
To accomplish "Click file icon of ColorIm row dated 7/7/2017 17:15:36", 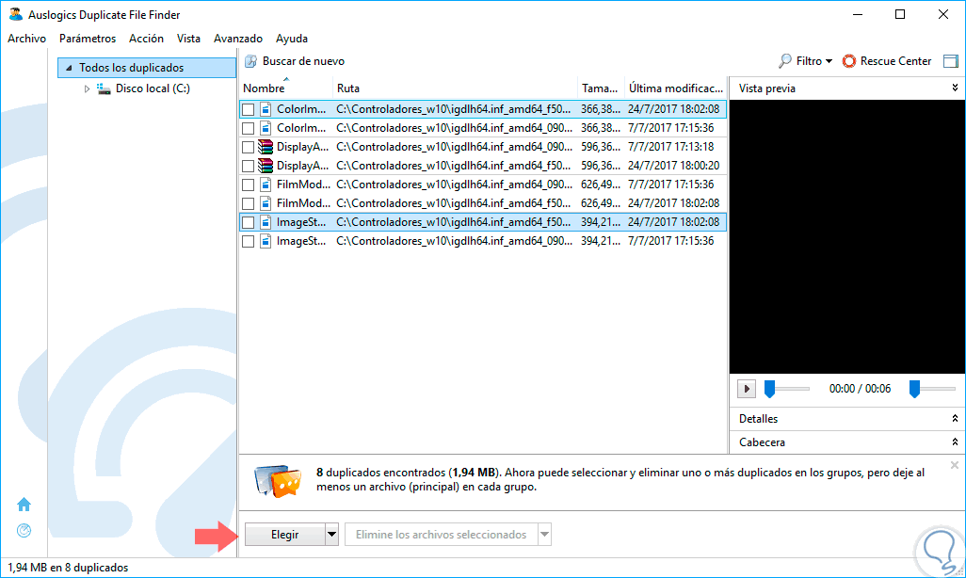I will pos(266,128).
